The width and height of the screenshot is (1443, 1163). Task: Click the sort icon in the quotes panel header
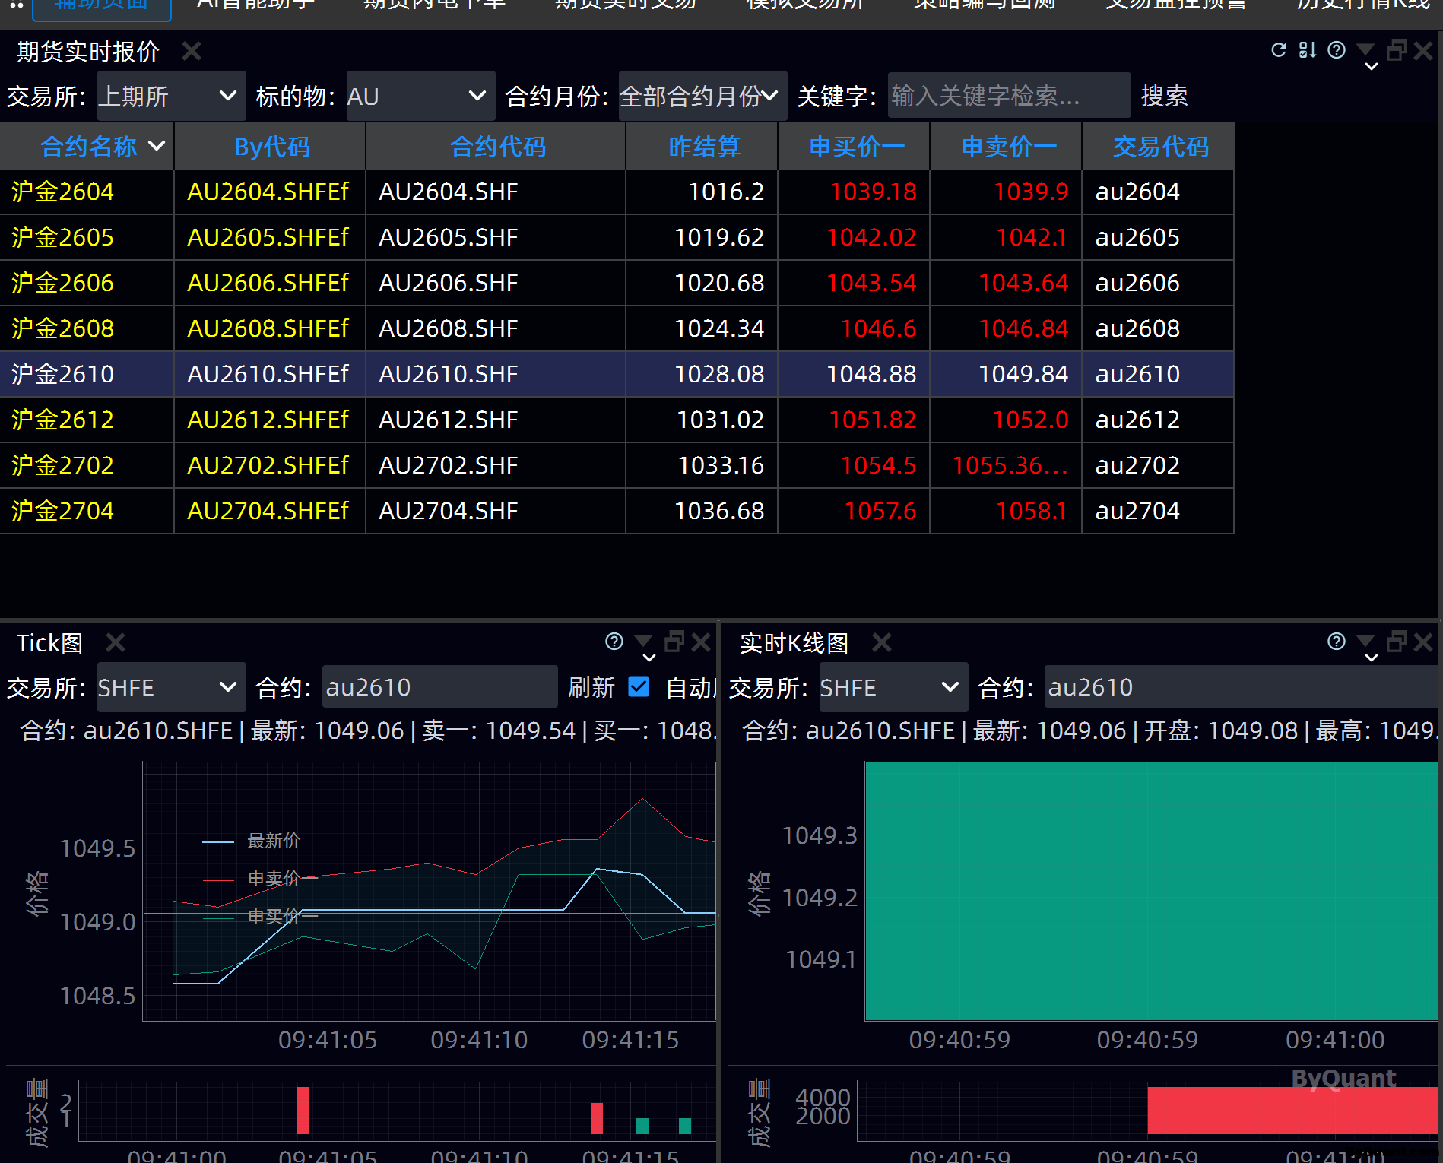click(x=1307, y=50)
